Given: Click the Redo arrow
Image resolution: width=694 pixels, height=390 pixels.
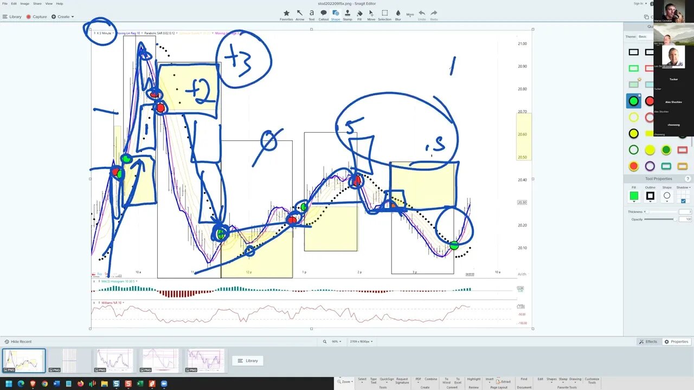Looking at the screenshot, I should [x=434, y=15].
